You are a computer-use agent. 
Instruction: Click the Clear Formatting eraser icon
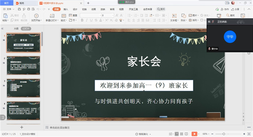pyautogui.click(x=116, y=20)
